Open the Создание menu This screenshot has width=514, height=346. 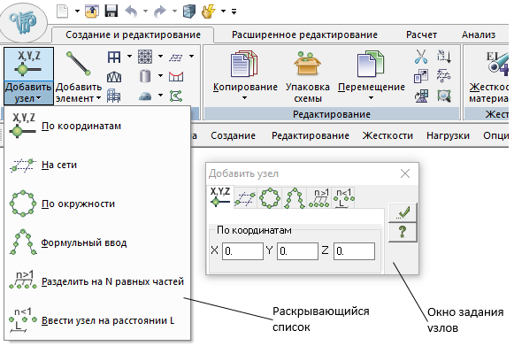pyautogui.click(x=233, y=135)
